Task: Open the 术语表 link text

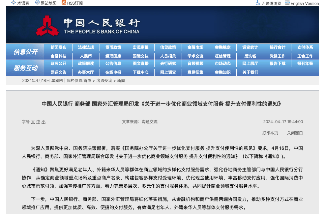Action: coord(23,3)
